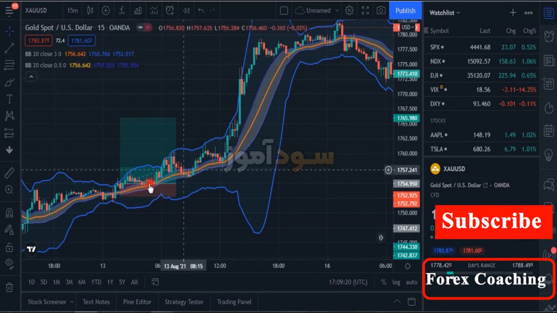The height and width of the screenshot is (313, 557).
Task: Select AAPL row in watchlist
Action: (482, 135)
